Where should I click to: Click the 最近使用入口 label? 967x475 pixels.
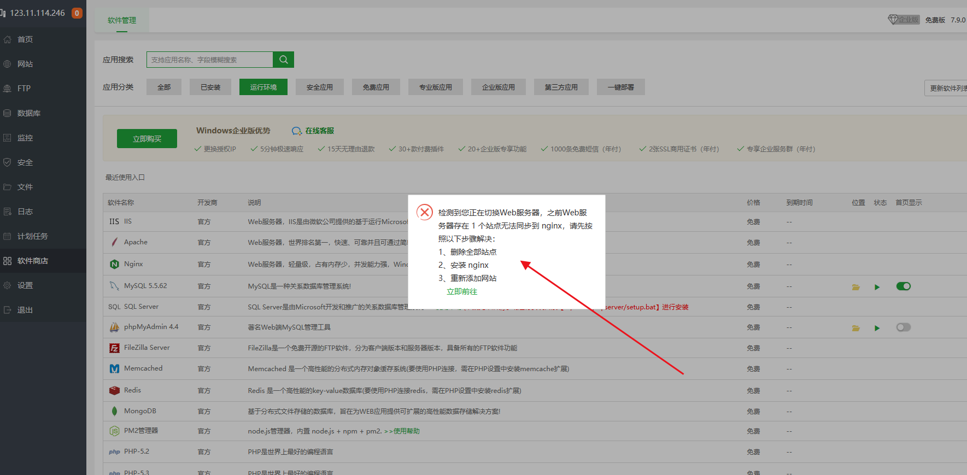125,177
